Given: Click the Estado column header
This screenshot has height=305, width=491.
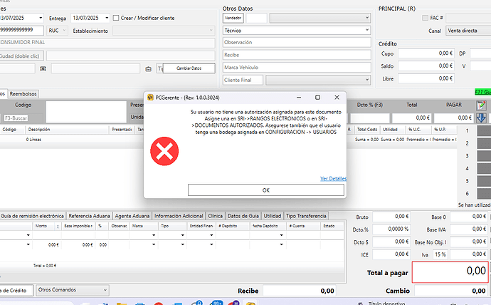Looking at the screenshot, I should (332, 226).
